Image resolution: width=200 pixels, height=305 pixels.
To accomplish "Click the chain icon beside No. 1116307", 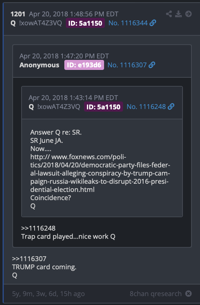I will click(x=152, y=65).
